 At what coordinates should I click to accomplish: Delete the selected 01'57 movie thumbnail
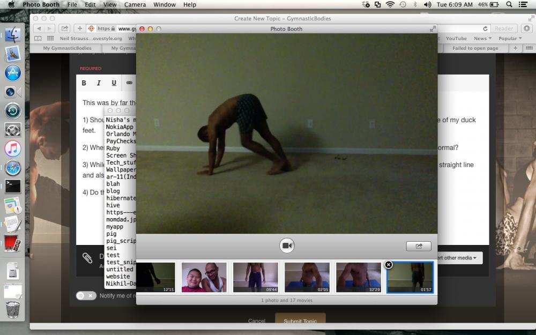pyautogui.click(x=388, y=265)
